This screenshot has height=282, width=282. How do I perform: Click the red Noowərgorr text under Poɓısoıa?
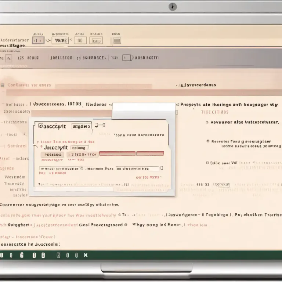(52, 160)
